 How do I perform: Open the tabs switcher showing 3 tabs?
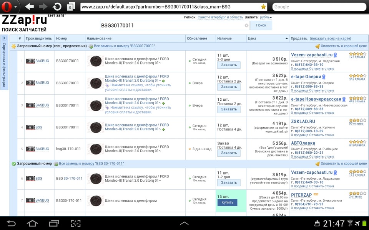71,7
